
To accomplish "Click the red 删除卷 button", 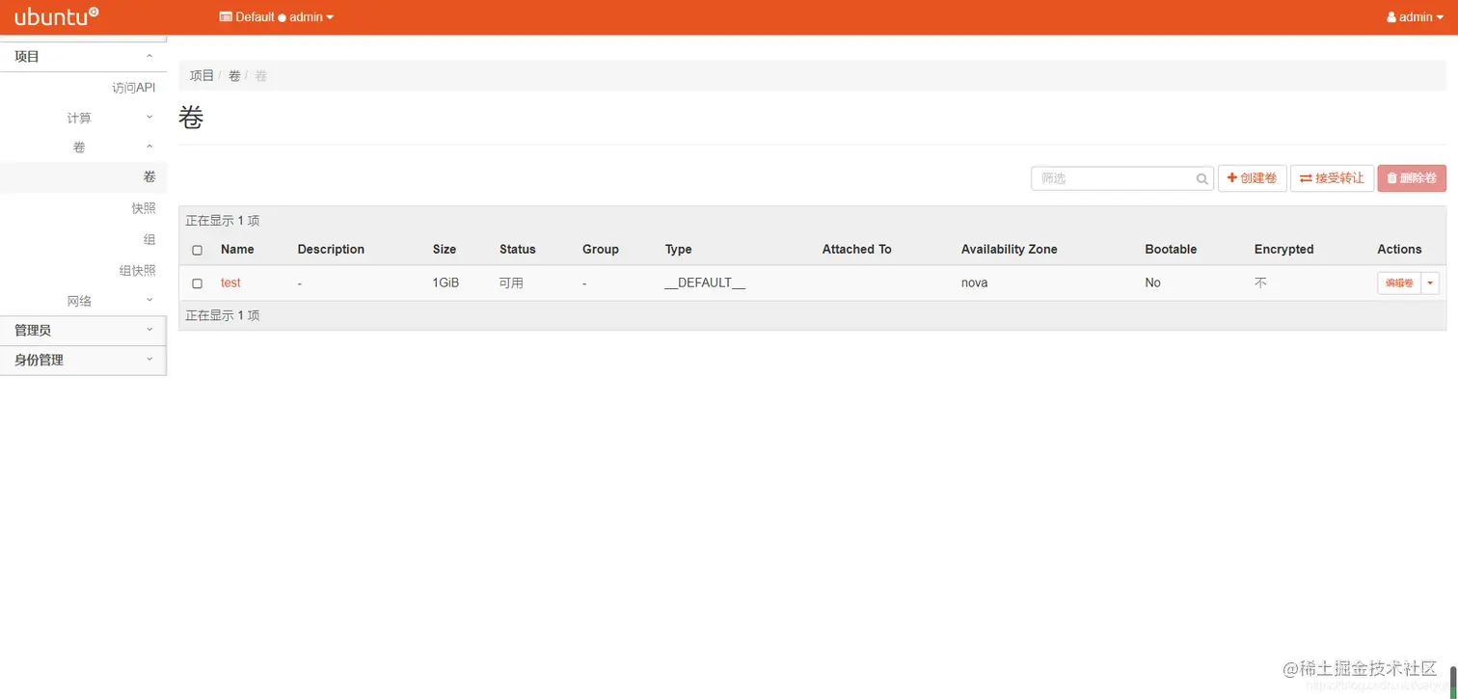I will (x=1412, y=178).
